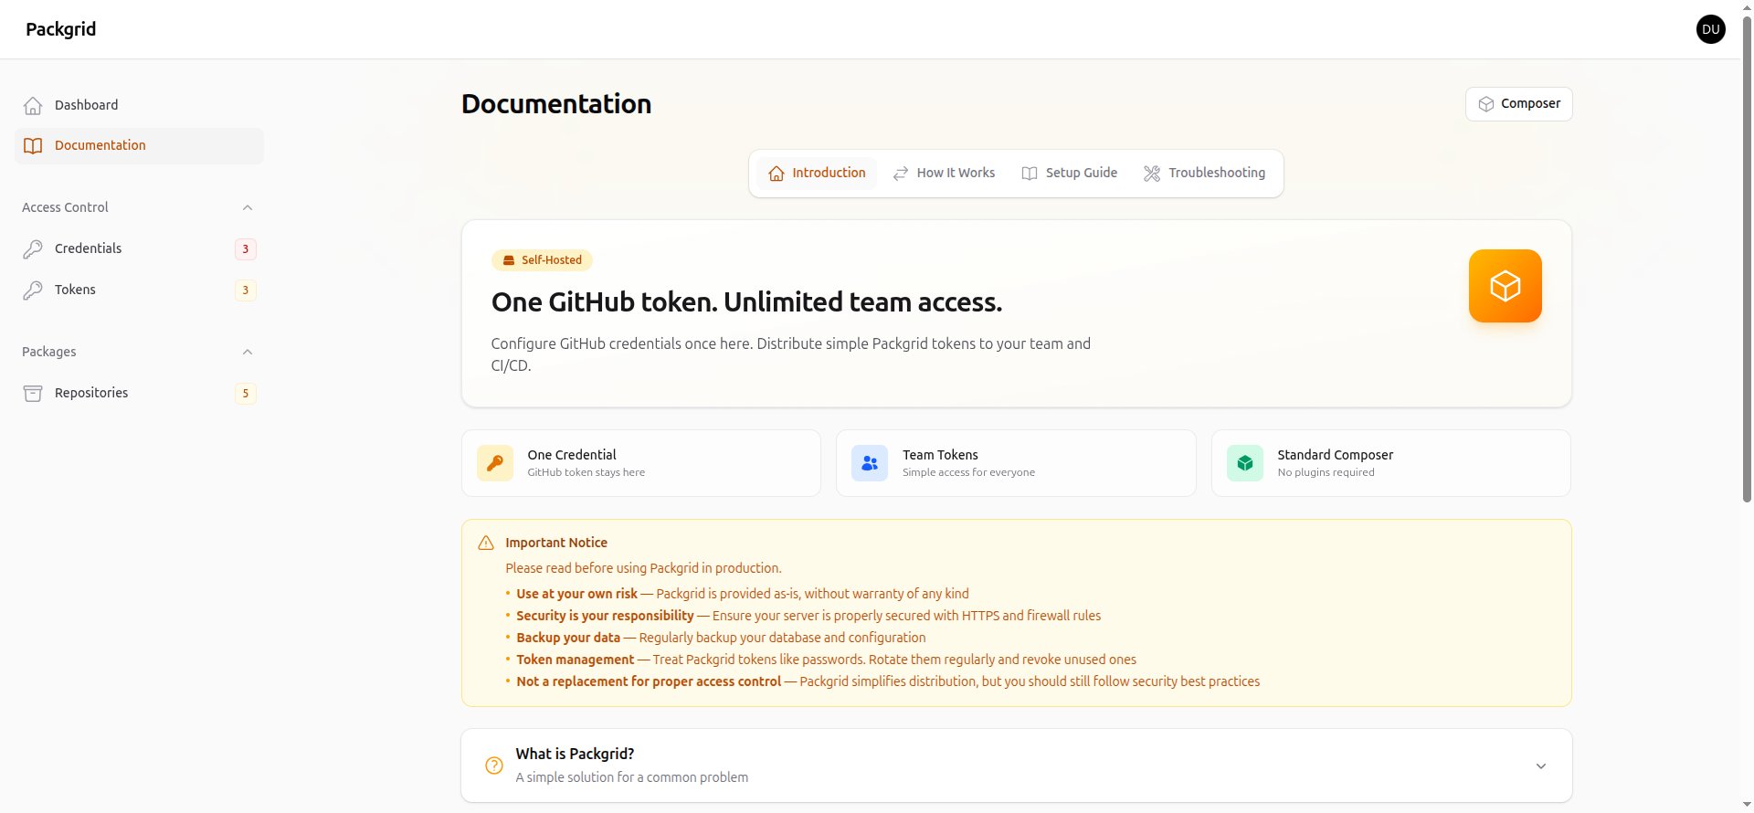The height and width of the screenshot is (813, 1754).
Task: Open the Tokens page
Action: pos(139,290)
